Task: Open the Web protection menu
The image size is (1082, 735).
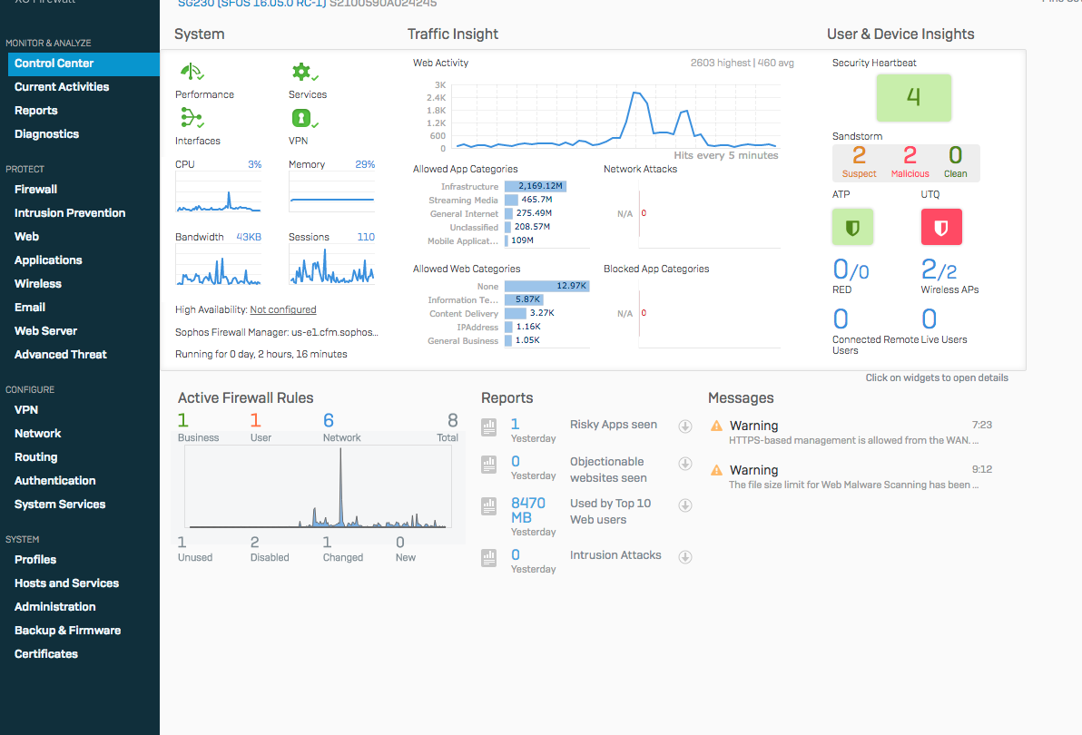Action: (x=27, y=237)
